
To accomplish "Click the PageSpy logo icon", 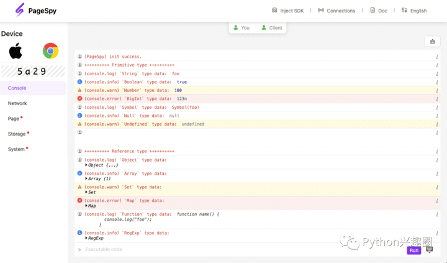I will click(19, 10).
